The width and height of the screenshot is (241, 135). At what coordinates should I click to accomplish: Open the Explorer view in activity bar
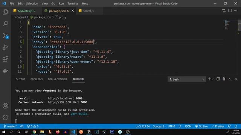point(5,12)
